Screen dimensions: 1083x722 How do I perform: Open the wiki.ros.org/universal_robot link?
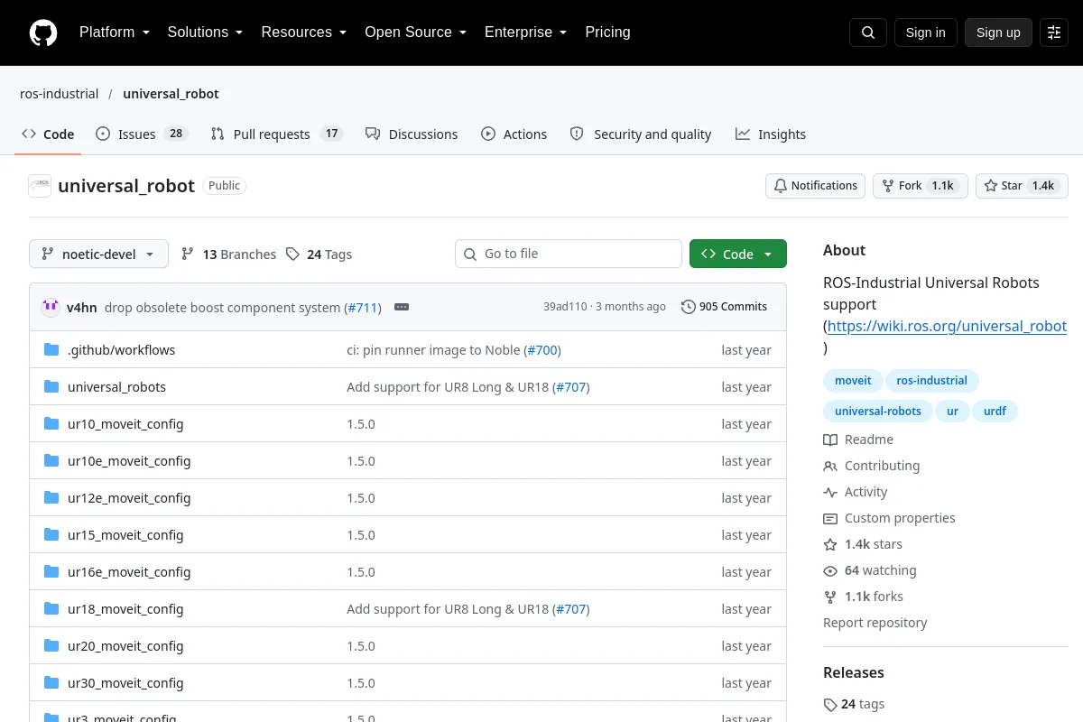tap(947, 326)
